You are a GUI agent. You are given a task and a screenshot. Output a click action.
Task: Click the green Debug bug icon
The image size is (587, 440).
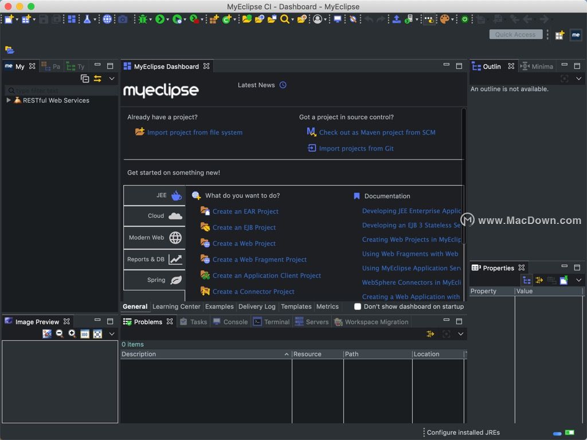143,19
